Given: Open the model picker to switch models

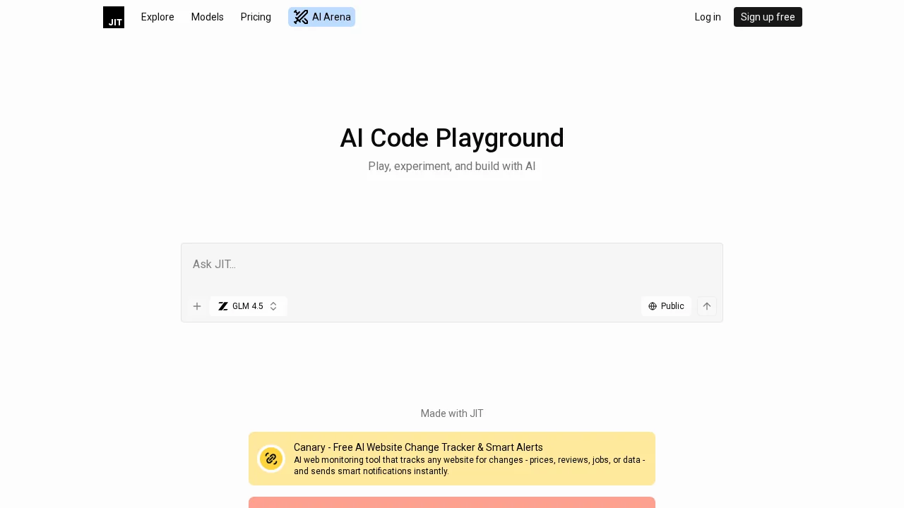Looking at the screenshot, I should pos(248,306).
